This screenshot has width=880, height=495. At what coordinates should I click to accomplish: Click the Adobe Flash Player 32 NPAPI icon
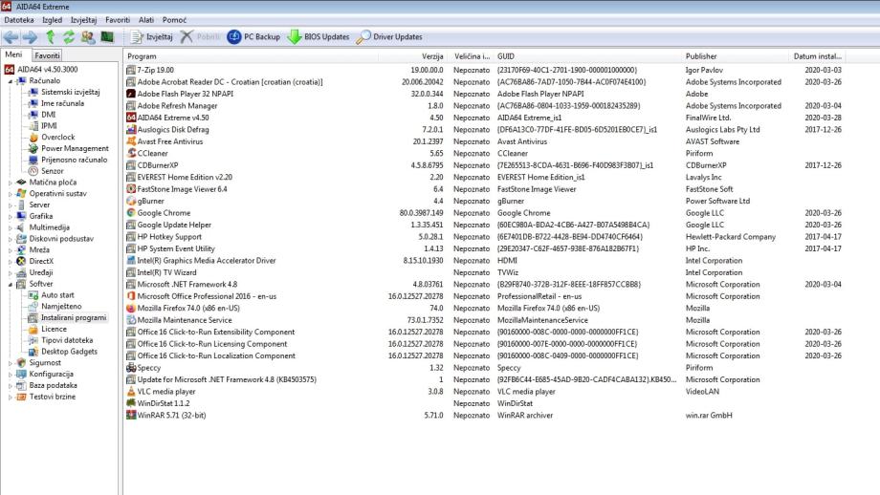[x=131, y=94]
